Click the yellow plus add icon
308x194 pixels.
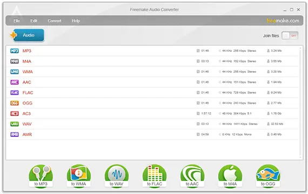(14, 35)
